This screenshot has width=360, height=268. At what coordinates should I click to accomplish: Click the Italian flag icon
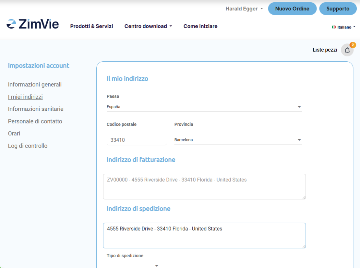point(334,27)
